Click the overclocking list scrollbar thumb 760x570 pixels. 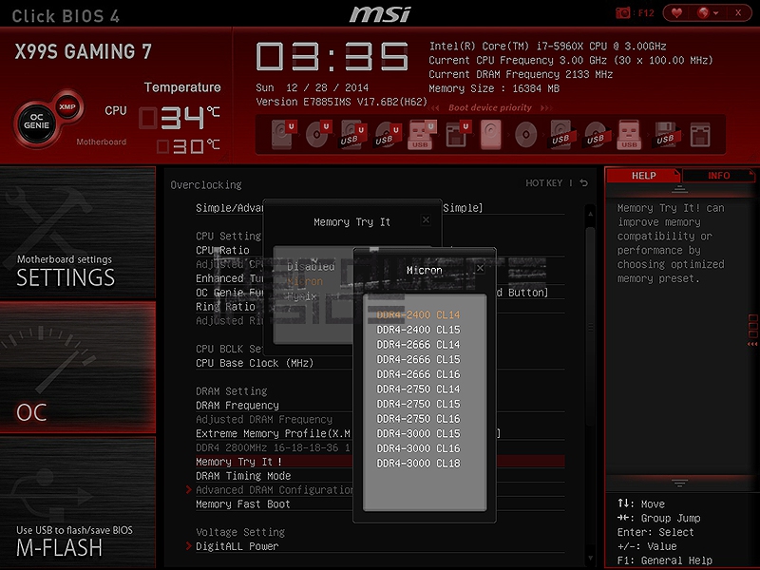coord(590,327)
